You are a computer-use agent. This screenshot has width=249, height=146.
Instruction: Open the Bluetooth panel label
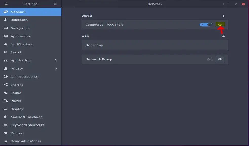point(19,20)
